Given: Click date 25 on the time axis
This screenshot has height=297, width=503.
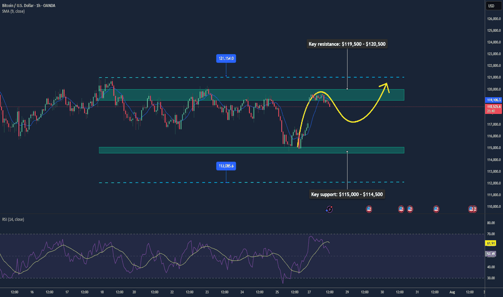Looking at the screenshot, I should 277,292.
